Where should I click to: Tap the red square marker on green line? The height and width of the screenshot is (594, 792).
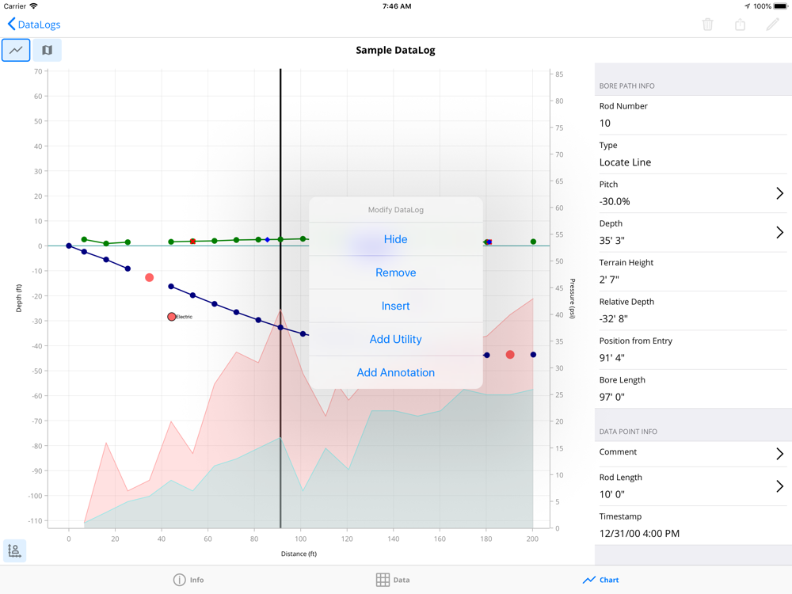pos(192,242)
